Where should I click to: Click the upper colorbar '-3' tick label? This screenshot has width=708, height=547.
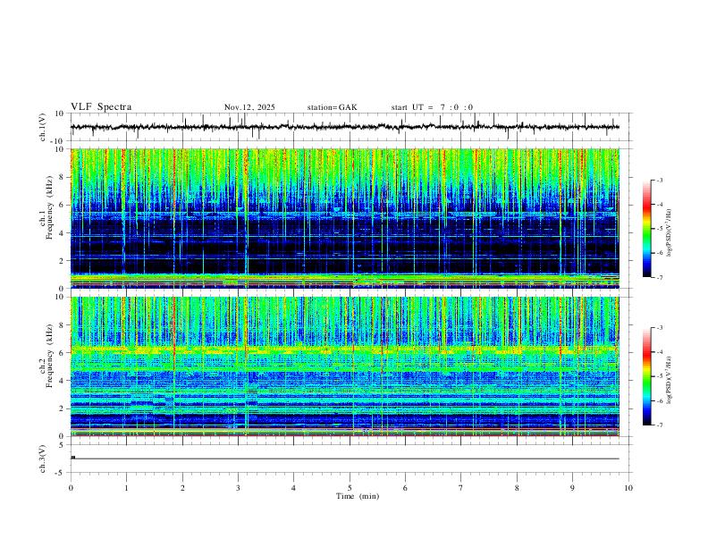(x=659, y=180)
